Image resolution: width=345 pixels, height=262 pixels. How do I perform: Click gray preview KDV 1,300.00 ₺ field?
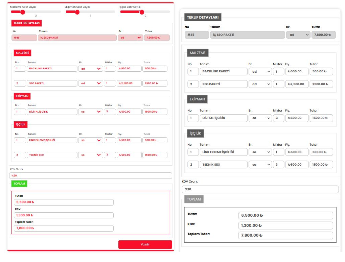pos(285,225)
